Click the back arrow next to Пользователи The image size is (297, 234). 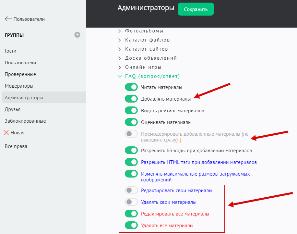[8, 19]
